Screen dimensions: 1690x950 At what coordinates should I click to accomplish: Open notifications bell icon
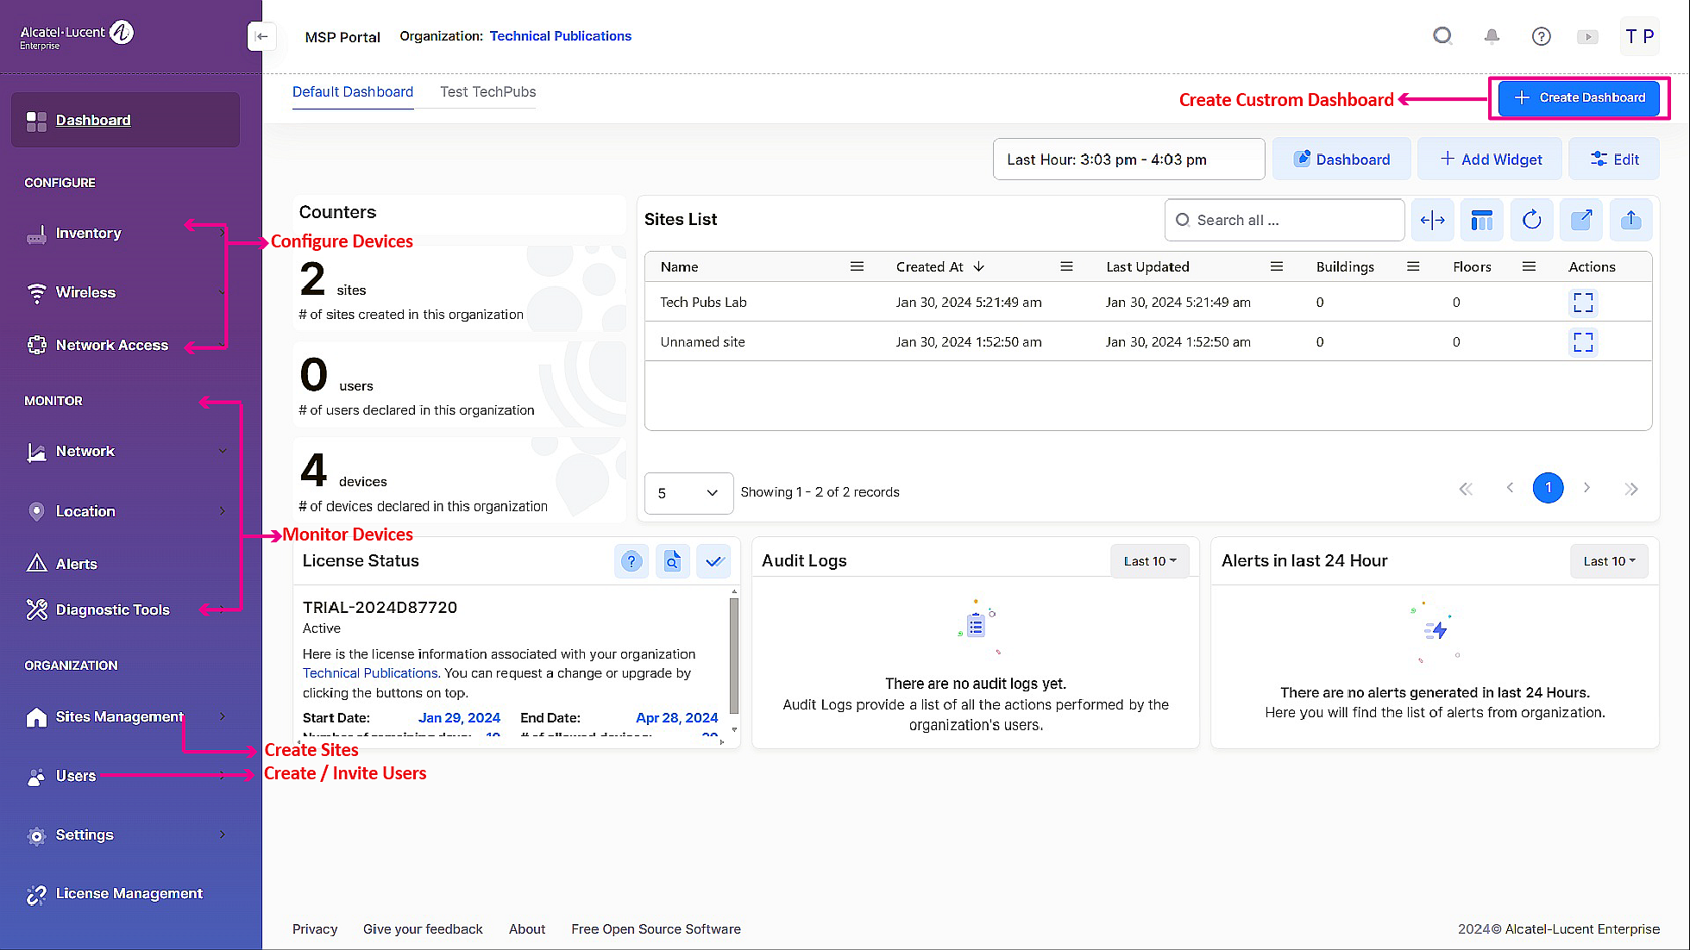tap(1492, 36)
